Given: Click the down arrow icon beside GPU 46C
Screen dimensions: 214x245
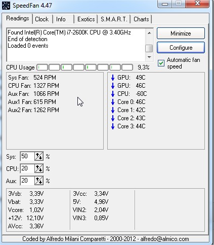Looking at the screenshot, I should (x=113, y=86).
